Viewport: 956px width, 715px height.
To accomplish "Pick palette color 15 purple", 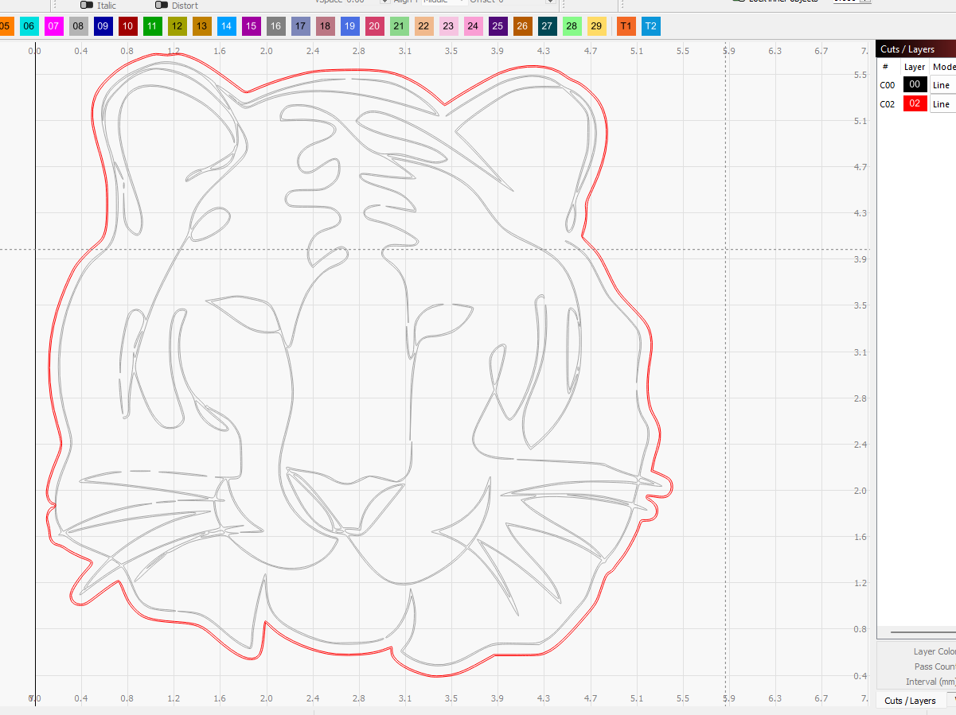I will [251, 26].
